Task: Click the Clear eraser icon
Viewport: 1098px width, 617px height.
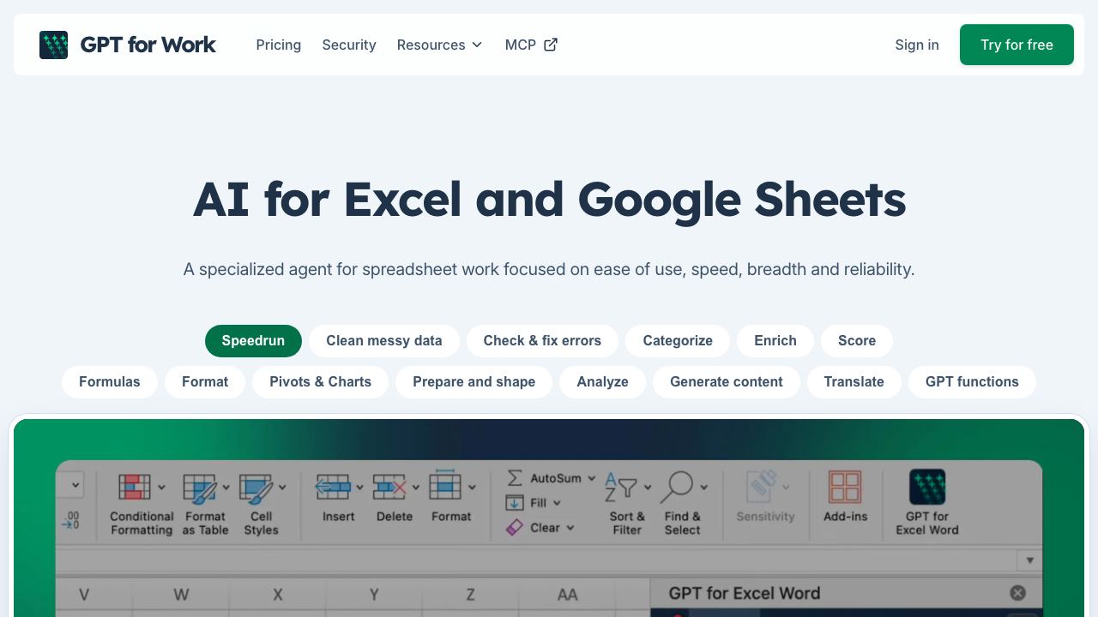Action: [x=515, y=528]
